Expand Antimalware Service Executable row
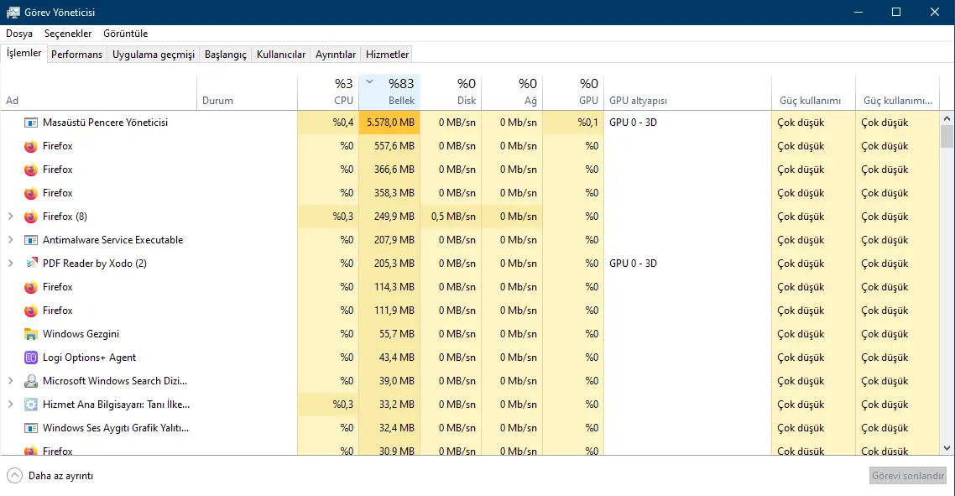The image size is (955, 496). coord(10,240)
